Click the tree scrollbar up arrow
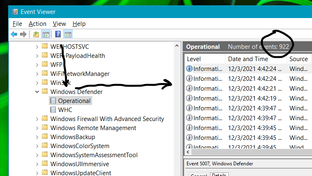The height and width of the screenshot is (176, 312). click(177, 46)
